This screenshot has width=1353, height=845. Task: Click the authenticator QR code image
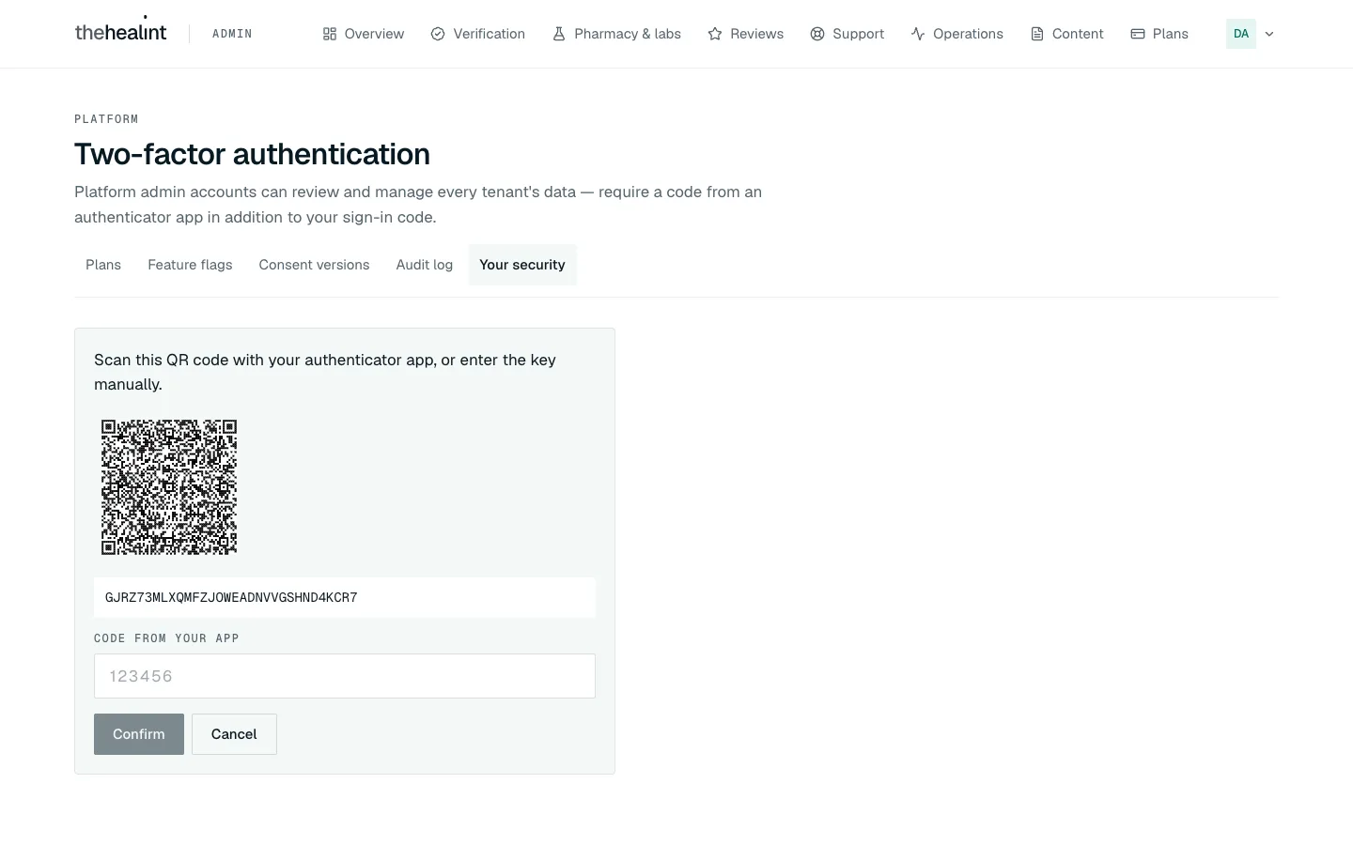point(169,487)
